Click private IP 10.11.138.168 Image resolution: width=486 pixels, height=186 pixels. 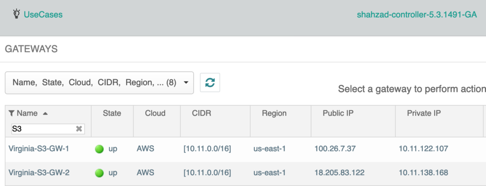pos(423,172)
